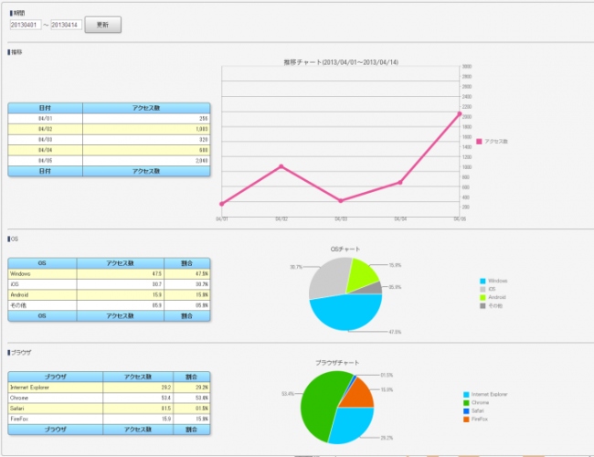Click the 47.5% ratio cell for Windows
This screenshot has height=457, width=594.
coord(187,273)
